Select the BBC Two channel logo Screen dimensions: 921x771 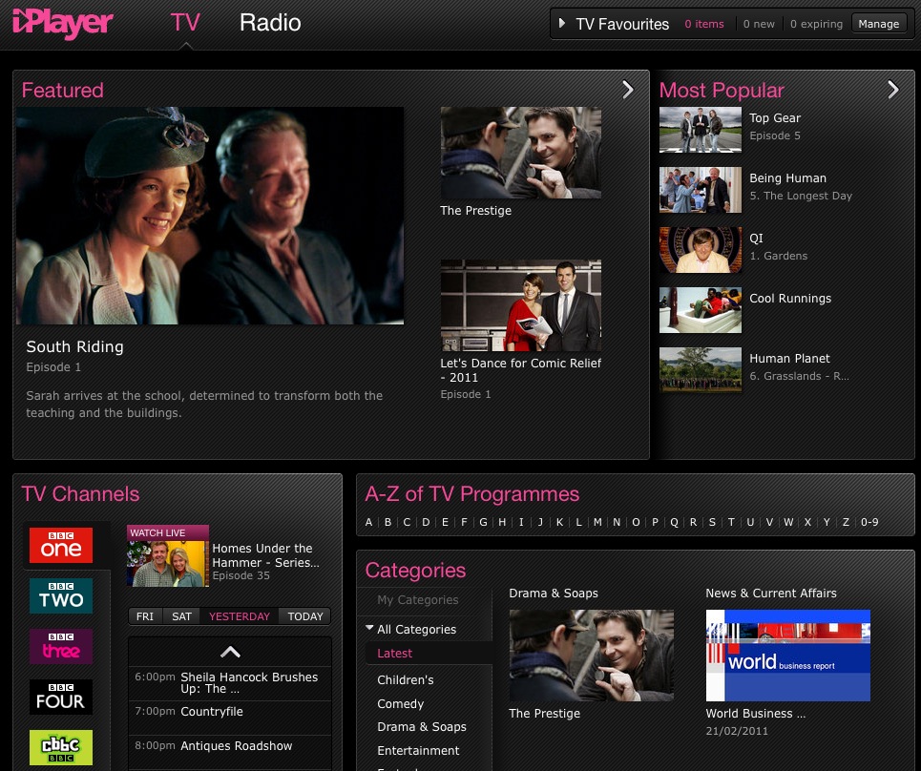click(61, 596)
